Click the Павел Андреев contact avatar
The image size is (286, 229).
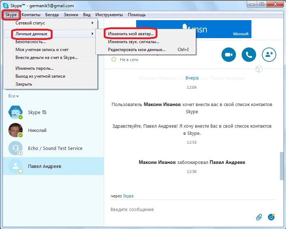pyautogui.click(x=15, y=166)
